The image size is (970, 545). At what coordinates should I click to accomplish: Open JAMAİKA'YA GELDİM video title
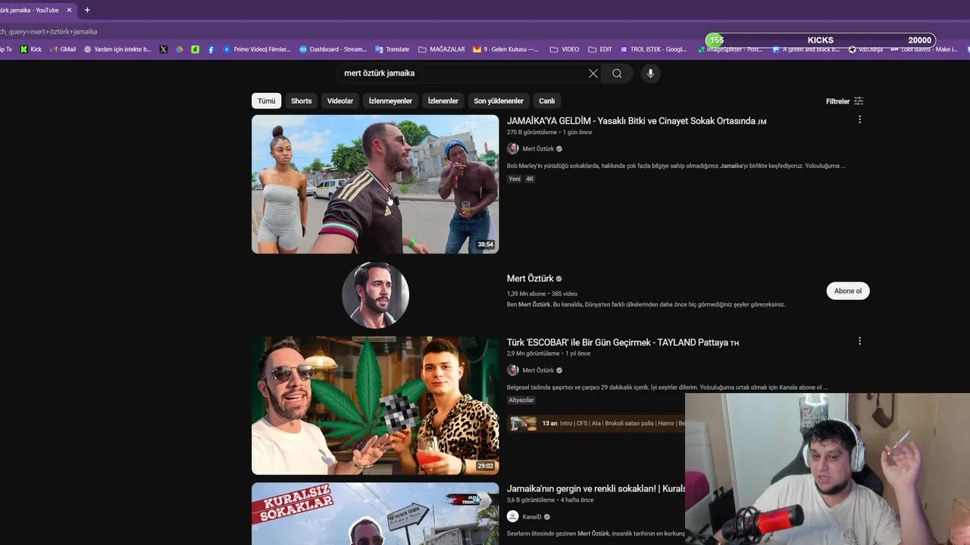[637, 121]
